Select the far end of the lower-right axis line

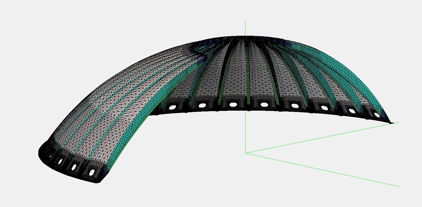tap(399, 186)
